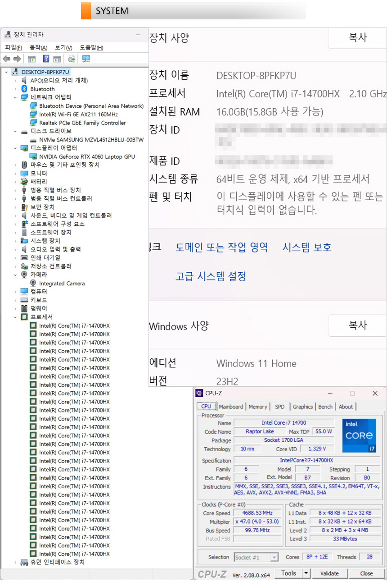The width and height of the screenshot is (387, 582).
Task: Collapse the DESKTOP-8PFKP7U root node
Action: pos(6,72)
